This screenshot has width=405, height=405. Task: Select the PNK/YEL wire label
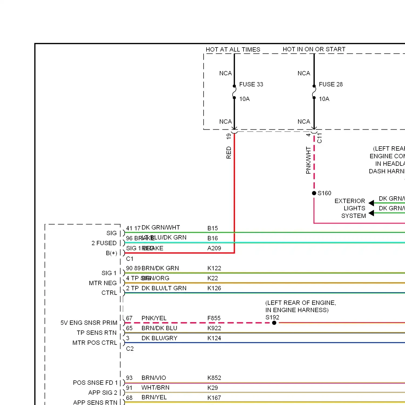[154, 318]
